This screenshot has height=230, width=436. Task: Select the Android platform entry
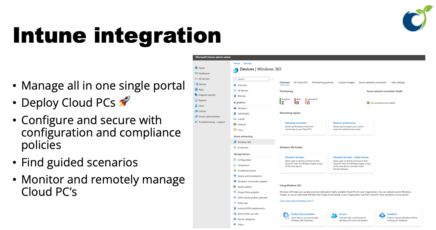[x=240, y=125]
